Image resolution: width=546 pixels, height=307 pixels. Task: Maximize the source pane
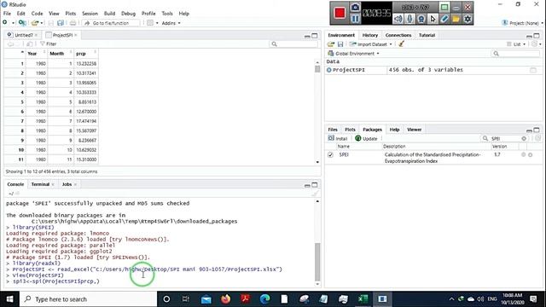[315, 36]
